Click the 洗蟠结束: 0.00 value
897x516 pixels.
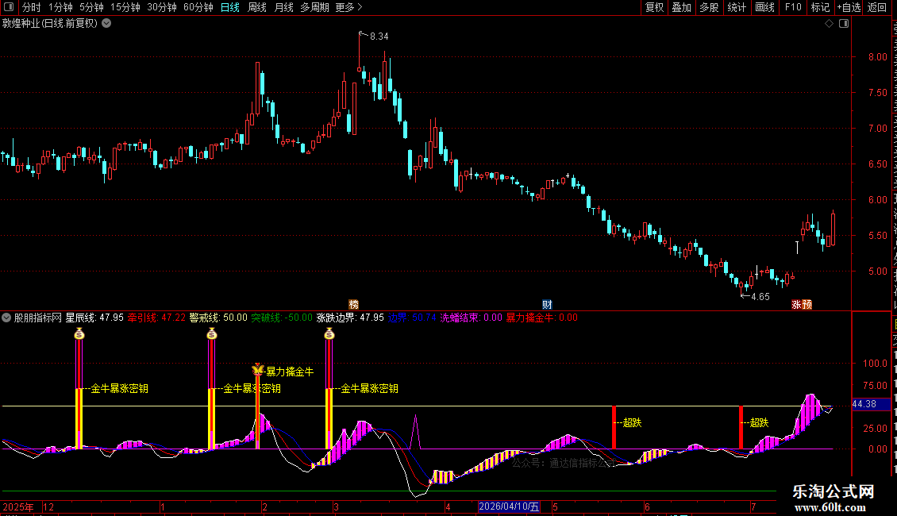coord(472,318)
